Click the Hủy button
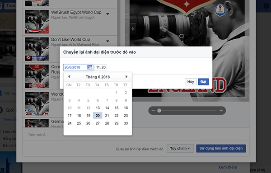The height and width of the screenshot is (173, 271). click(x=191, y=82)
